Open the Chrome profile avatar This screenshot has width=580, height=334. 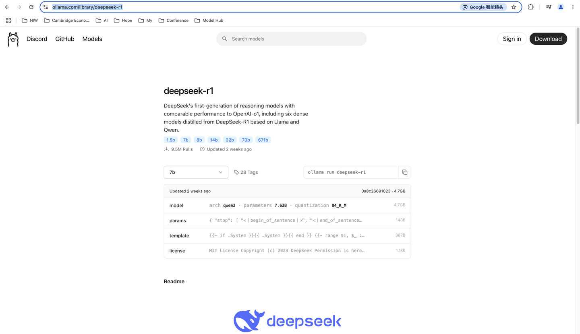coord(561,7)
